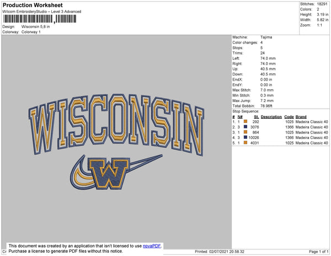Select design name 'Wisconsin 5,8 in'
Viewport: 331px width, 256px height.
coord(36,26)
